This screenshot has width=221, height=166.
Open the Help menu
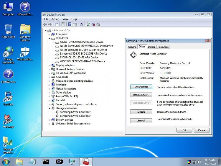(74, 19)
